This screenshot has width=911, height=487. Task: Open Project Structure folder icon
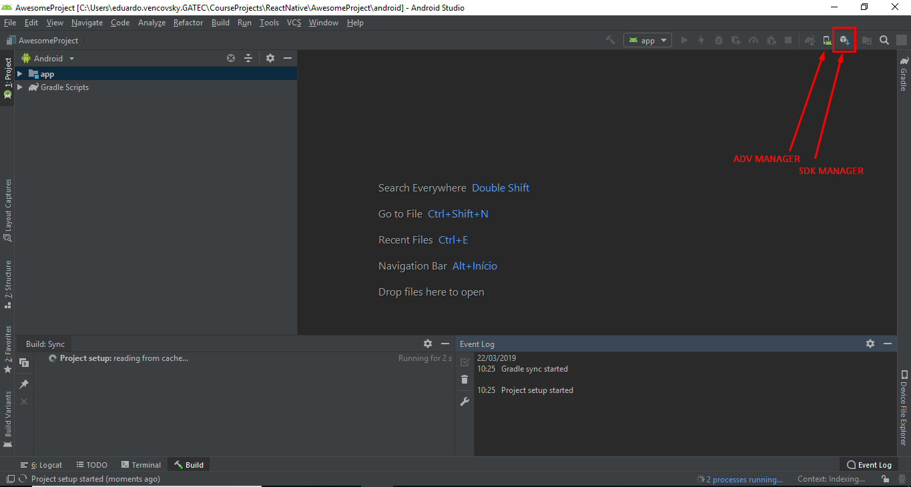pyautogui.click(x=867, y=40)
